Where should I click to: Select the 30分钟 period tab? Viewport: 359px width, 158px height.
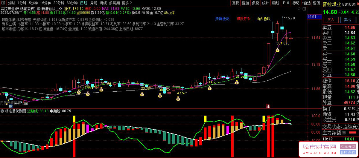pos(59,3)
